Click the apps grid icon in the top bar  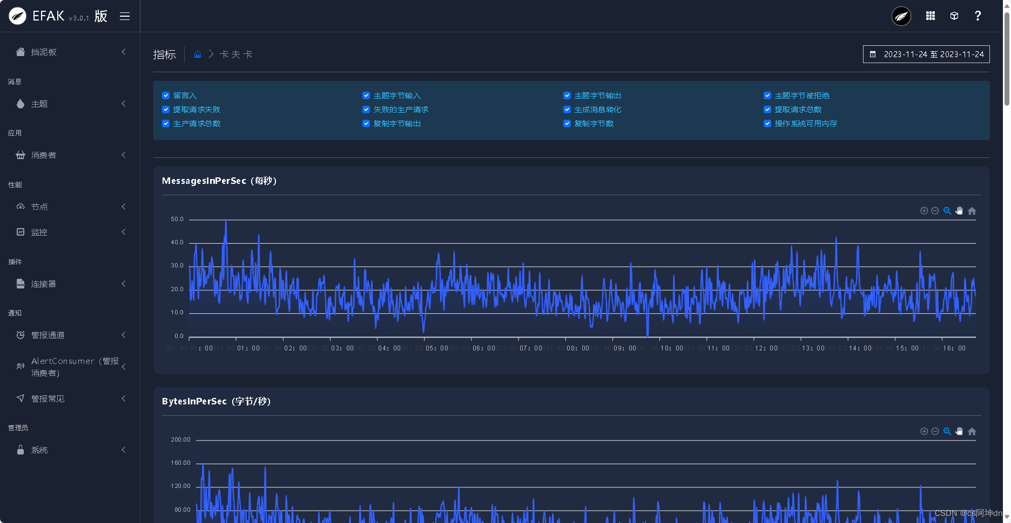930,16
